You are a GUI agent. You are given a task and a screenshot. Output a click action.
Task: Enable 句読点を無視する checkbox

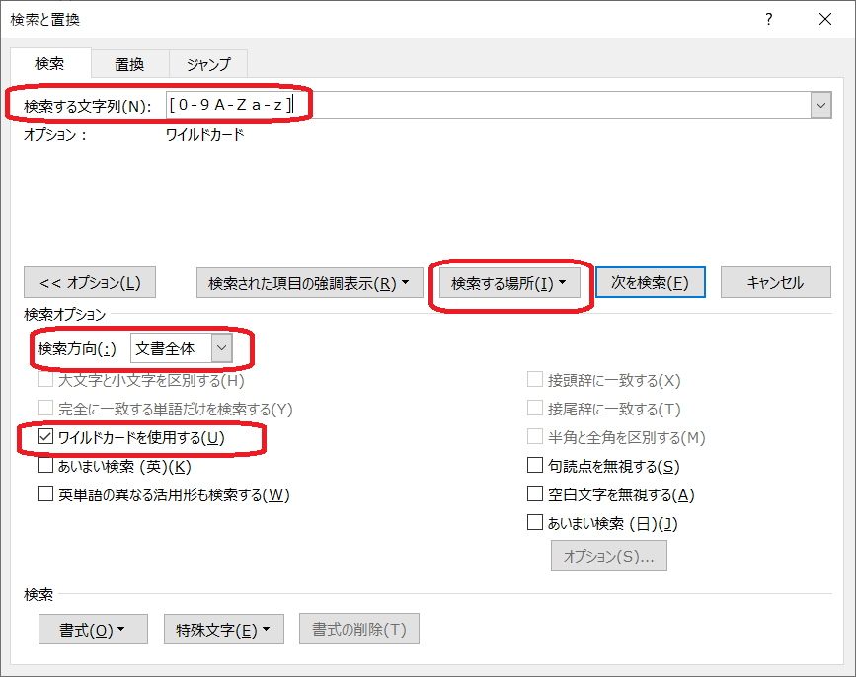[535, 466]
